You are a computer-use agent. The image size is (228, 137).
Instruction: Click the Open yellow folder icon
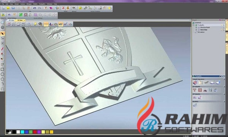8,8
